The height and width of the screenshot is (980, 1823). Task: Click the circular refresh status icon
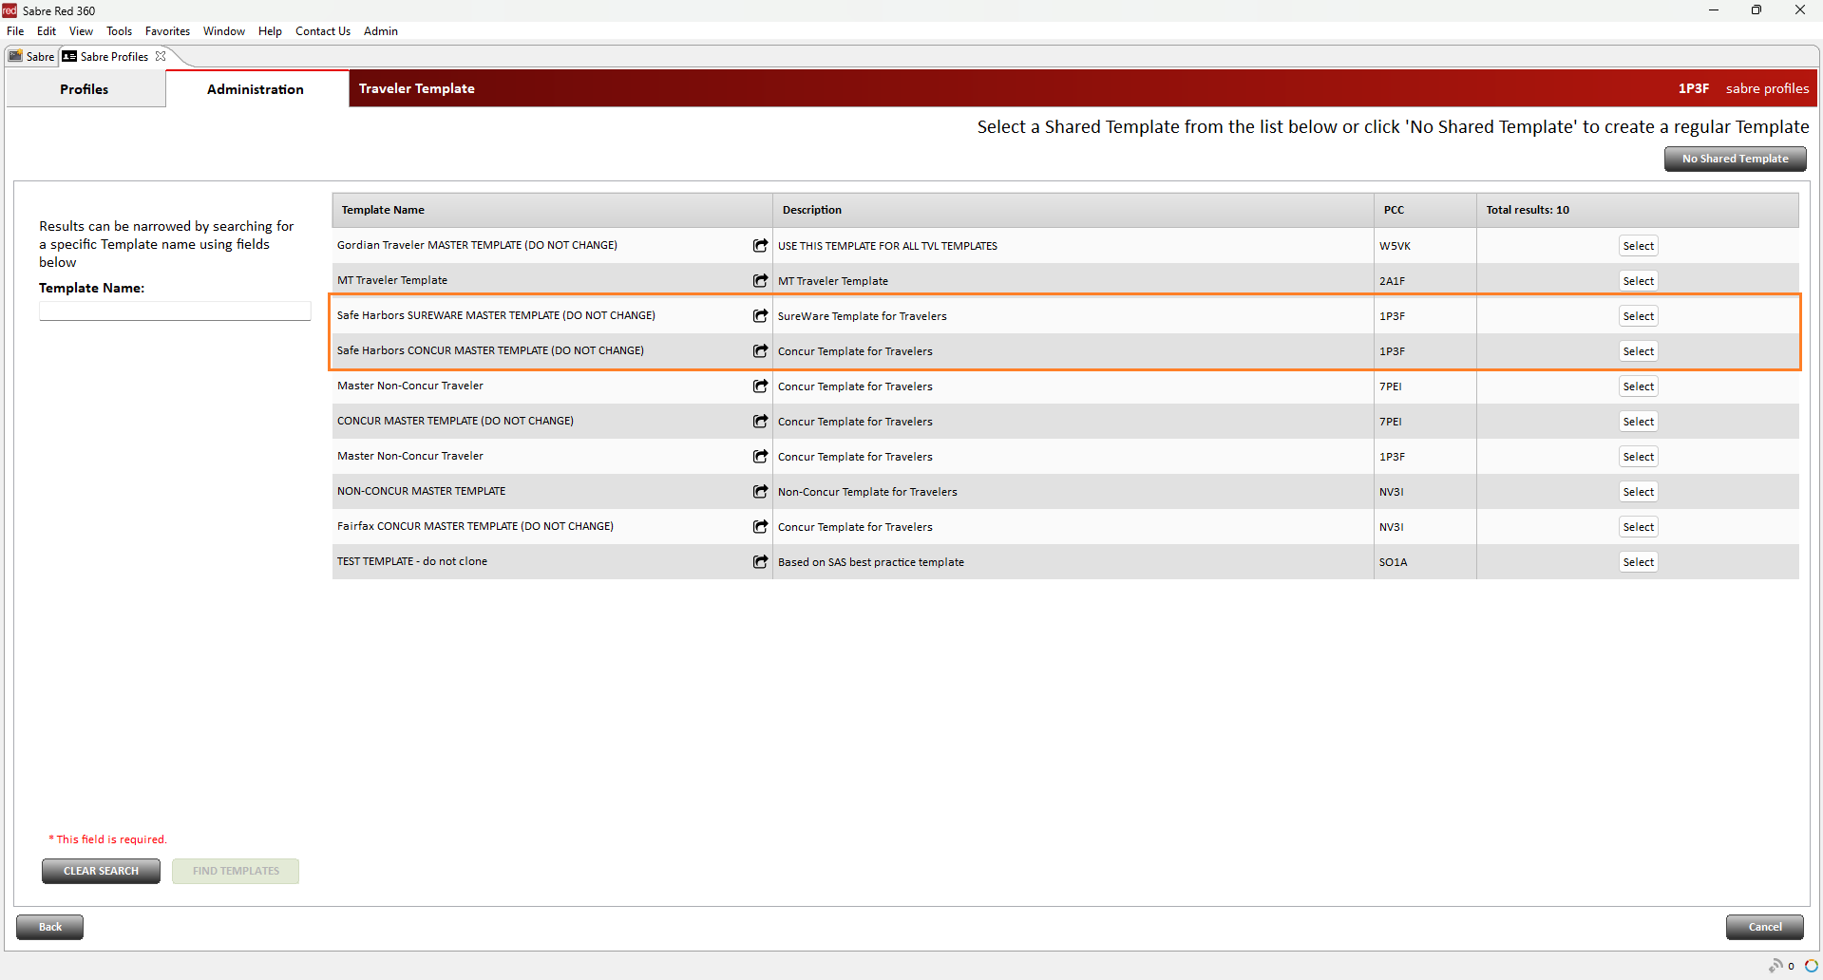[1811, 966]
